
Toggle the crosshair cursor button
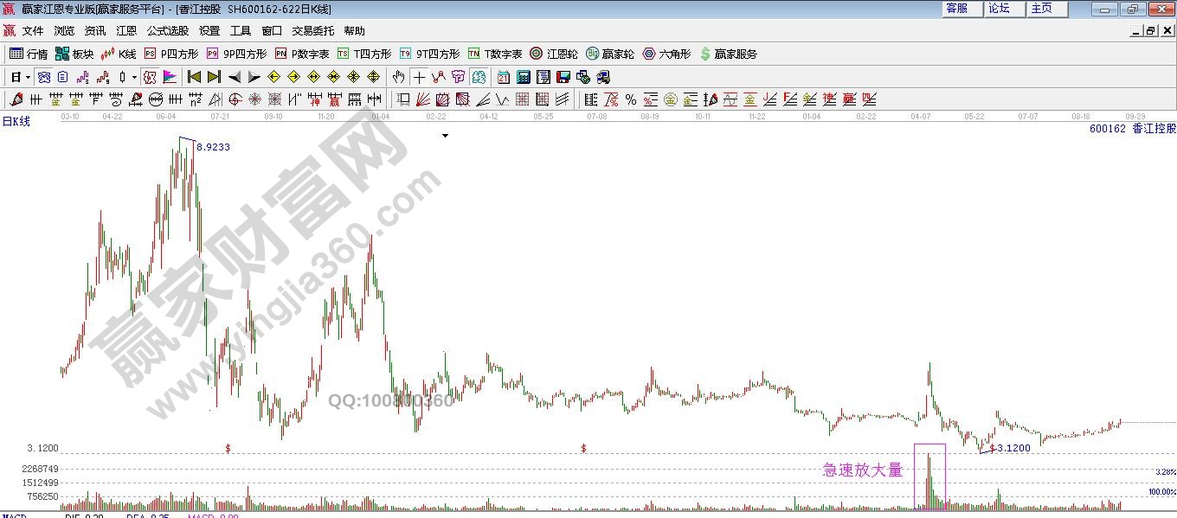[x=419, y=77]
